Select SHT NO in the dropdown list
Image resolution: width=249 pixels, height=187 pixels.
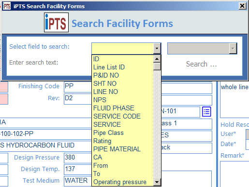(123, 83)
